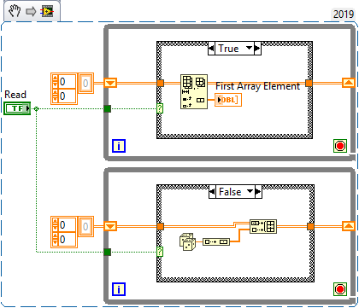Click upper case structure selector terminal
The height and width of the screenshot is (308, 359).
160,108
